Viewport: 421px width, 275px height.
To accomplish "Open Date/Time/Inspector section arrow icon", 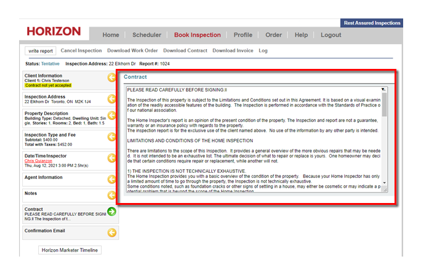I will tap(111, 158).
